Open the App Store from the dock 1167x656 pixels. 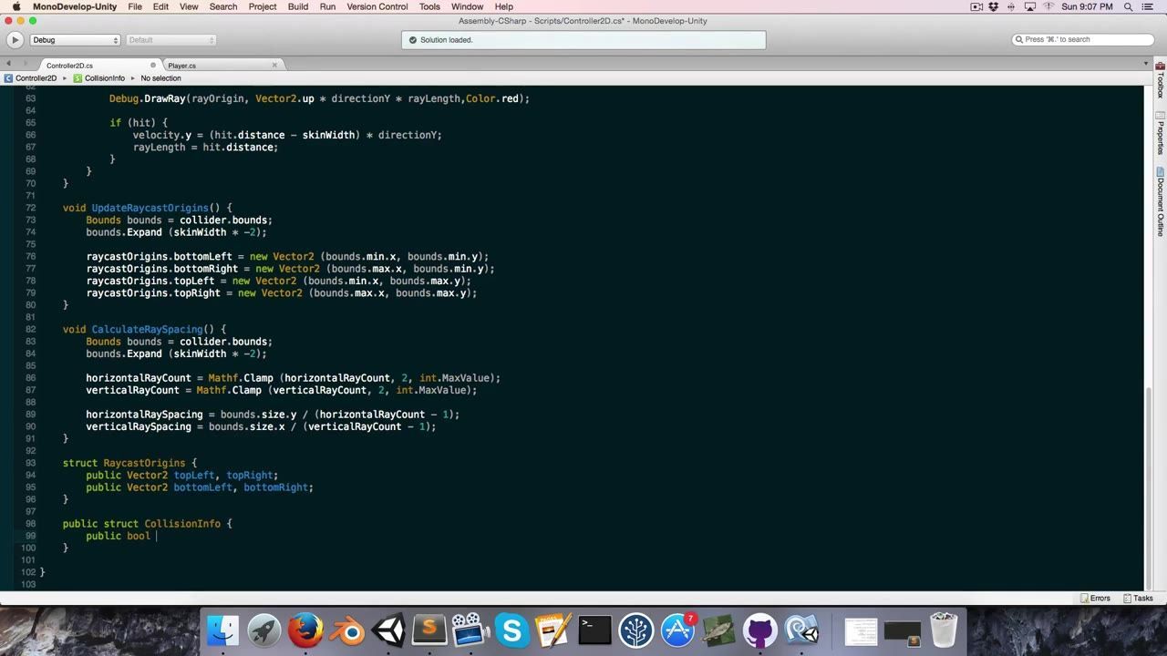[x=677, y=630]
